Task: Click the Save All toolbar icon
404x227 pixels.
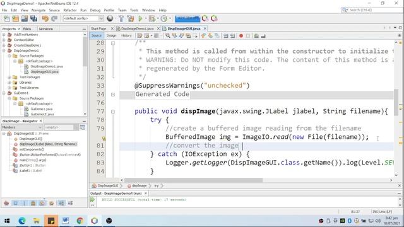Action: pos(33,18)
